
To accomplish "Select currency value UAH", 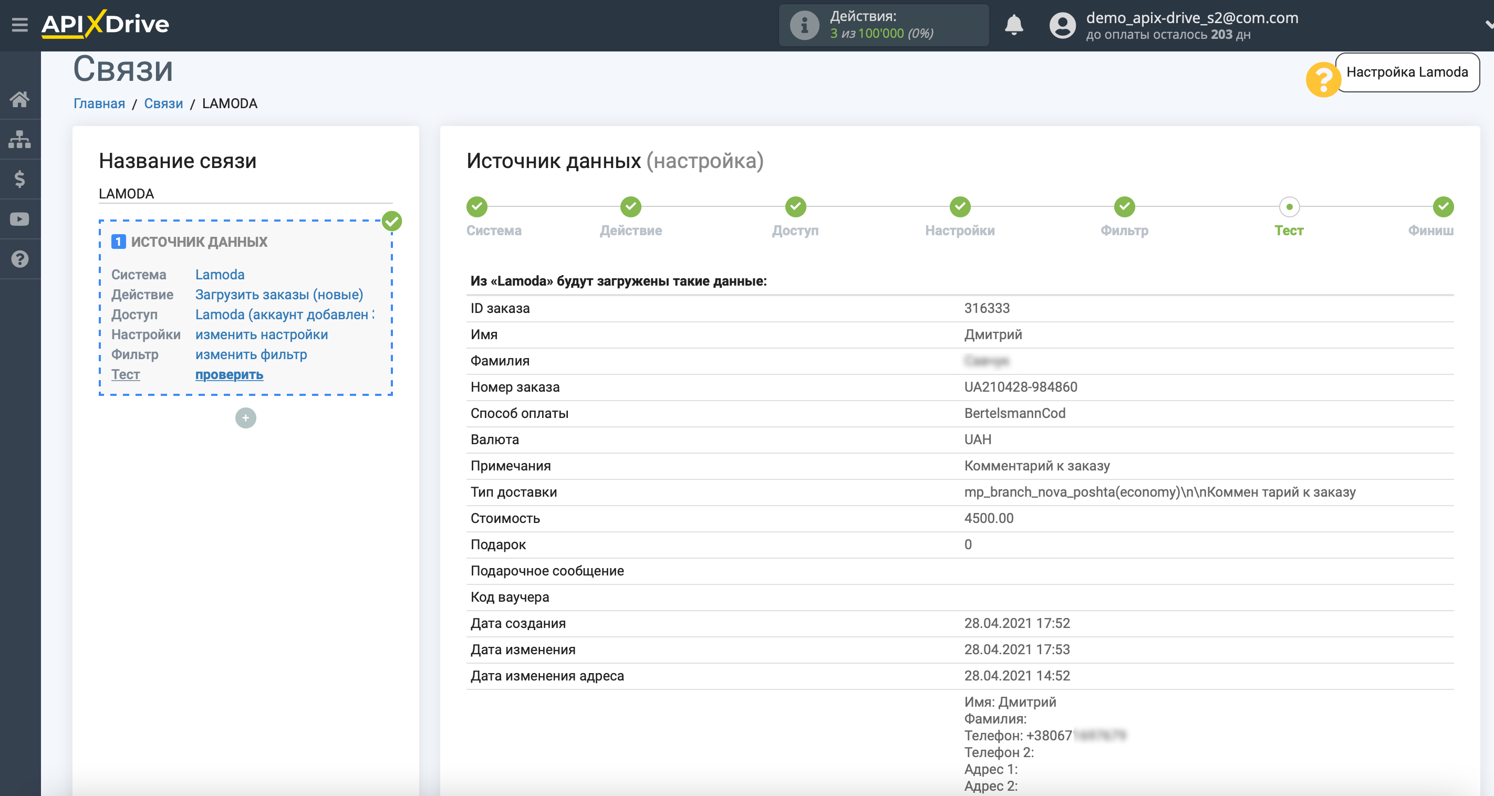I will 978,439.
